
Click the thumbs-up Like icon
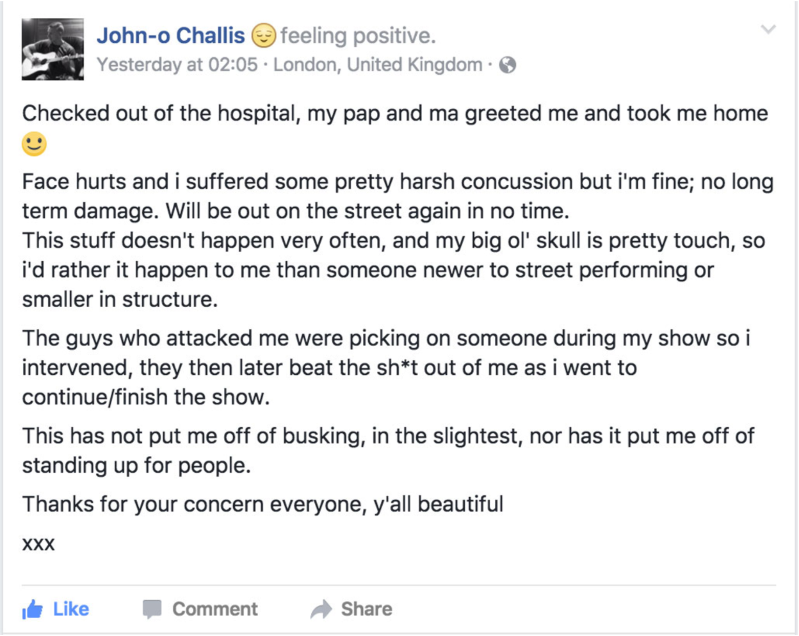(x=32, y=609)
